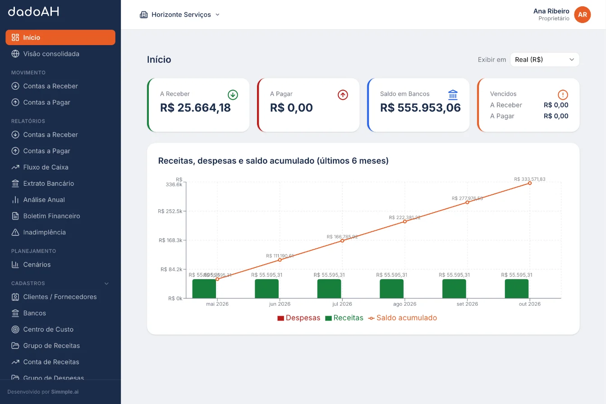Click the building icon beside Horizonte Serviços
This screenshot has width=606, height=404.
144,14
